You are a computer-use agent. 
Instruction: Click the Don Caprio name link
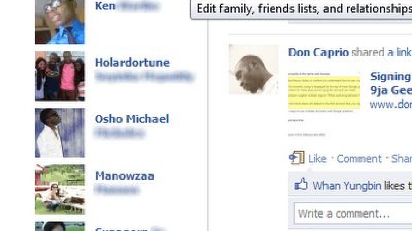pyautogui.click(x=319, y=53)
